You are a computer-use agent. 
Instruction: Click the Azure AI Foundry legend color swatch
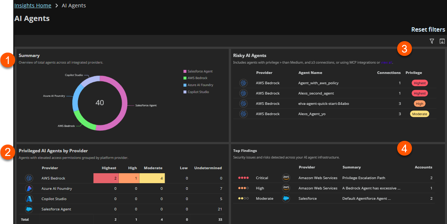click(185, 85)
